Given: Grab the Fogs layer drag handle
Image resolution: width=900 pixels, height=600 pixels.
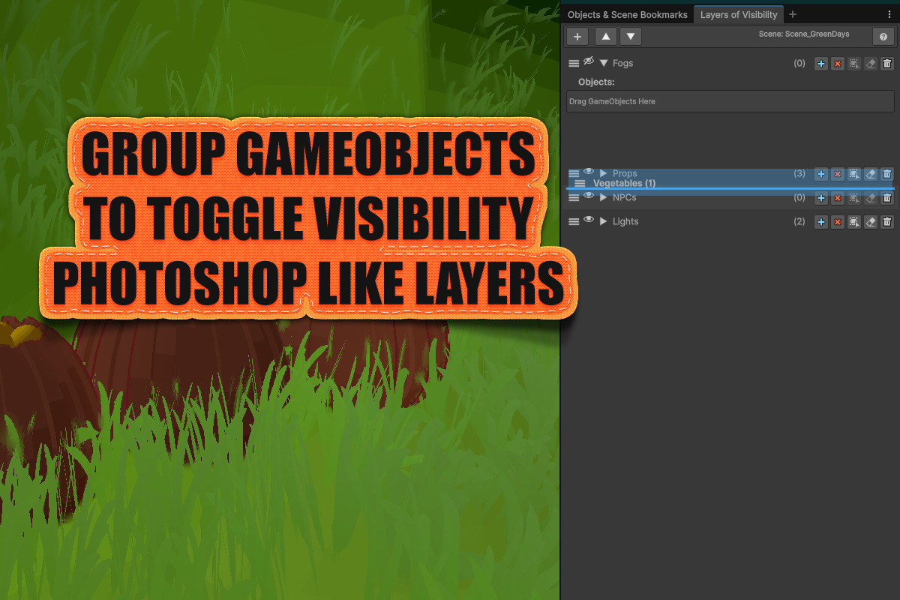Looking at the screenshot, I should coord(574,64).
